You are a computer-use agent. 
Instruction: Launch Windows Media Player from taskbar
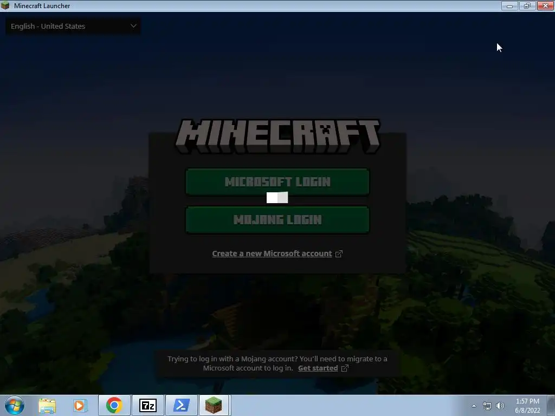[x=80, y=405]
